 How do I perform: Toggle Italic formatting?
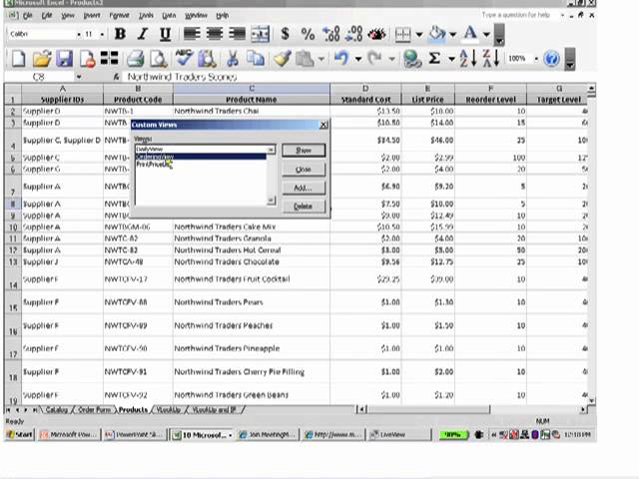click(142, 34)
